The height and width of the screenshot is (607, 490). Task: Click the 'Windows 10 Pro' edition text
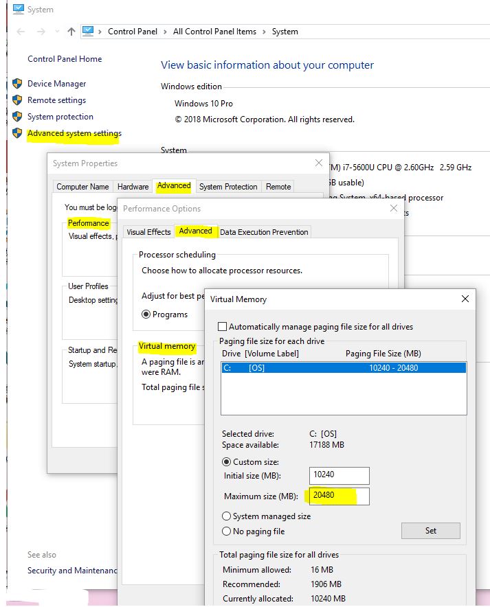point(203,104)
